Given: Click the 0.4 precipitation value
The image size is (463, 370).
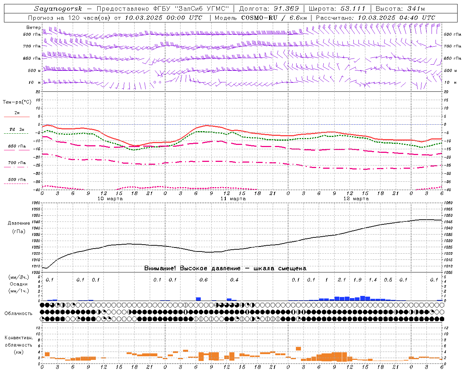Looking at the screenshot, I should (x=234, y=280).
